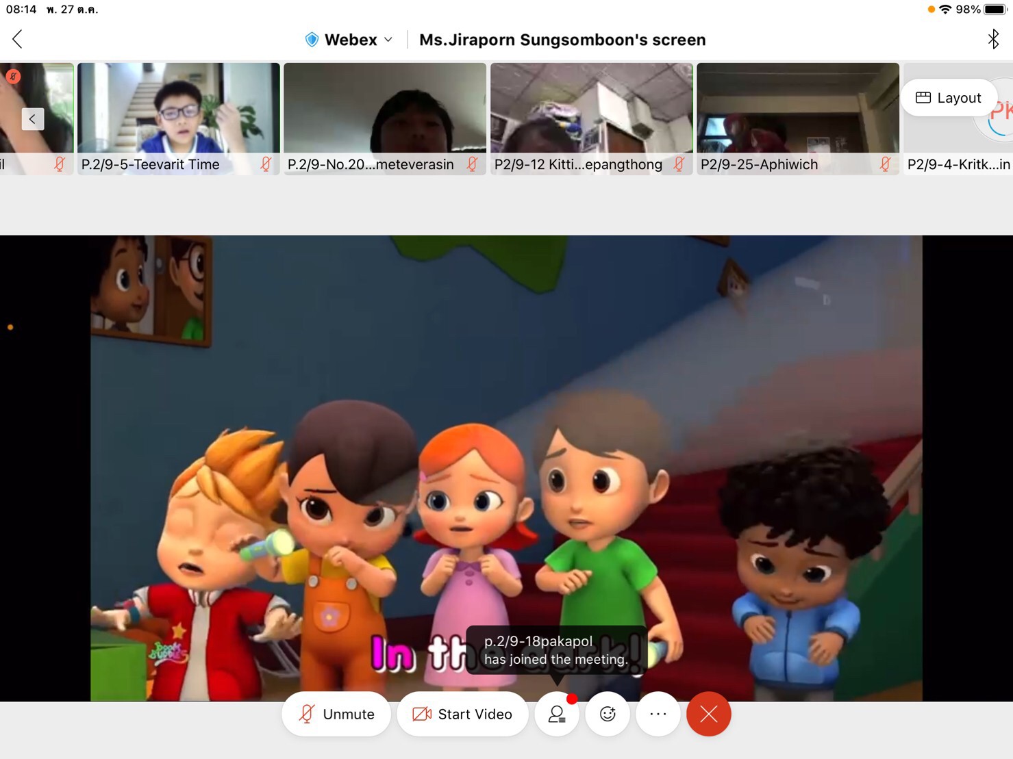Tap muted mic icon on leftmost participant
Viewport: 1013px width, 759px height.
click(x=59, y=164)
